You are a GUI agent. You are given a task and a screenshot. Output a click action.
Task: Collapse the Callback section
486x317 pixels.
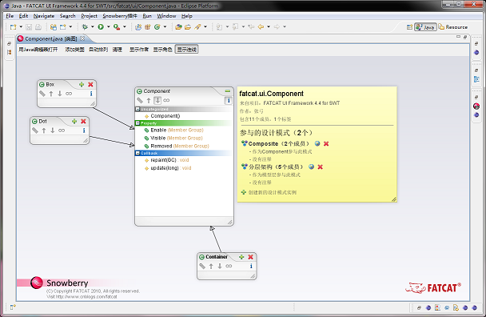pyautogui.click(x=138, y=153)
